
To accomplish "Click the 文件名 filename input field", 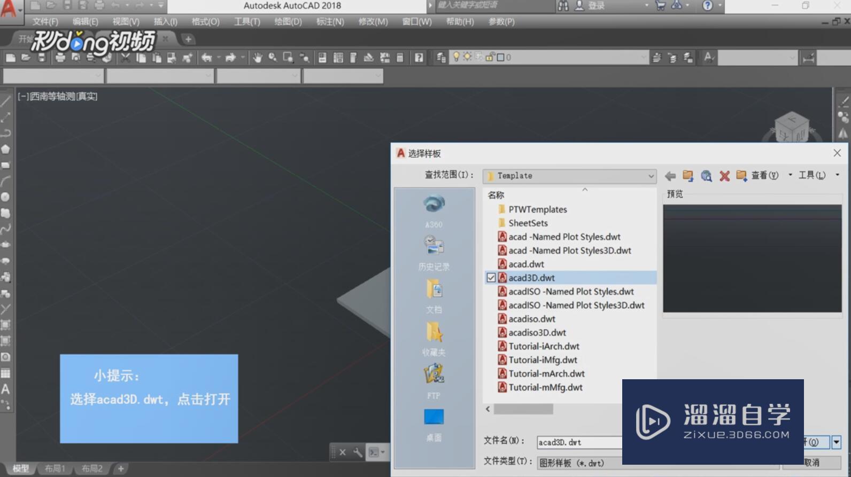I will pyautogui.click(x=579, y=442).
